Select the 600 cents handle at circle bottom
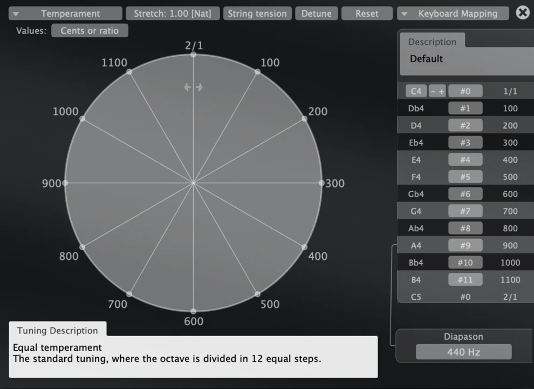Image resolution: width=534 pixels, height=389 pixels. point(193,311)
